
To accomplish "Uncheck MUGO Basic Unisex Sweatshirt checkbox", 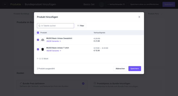I will (38, 40).
